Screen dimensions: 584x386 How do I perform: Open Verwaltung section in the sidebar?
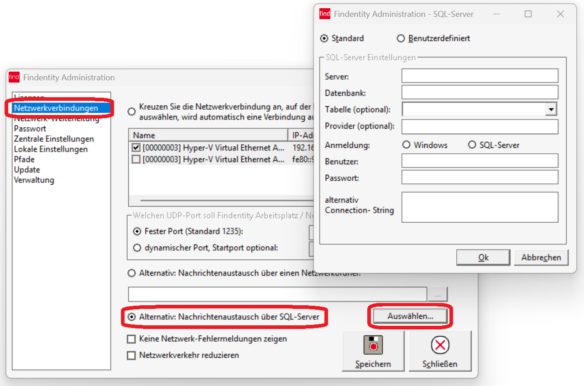(x=34, y=180)
